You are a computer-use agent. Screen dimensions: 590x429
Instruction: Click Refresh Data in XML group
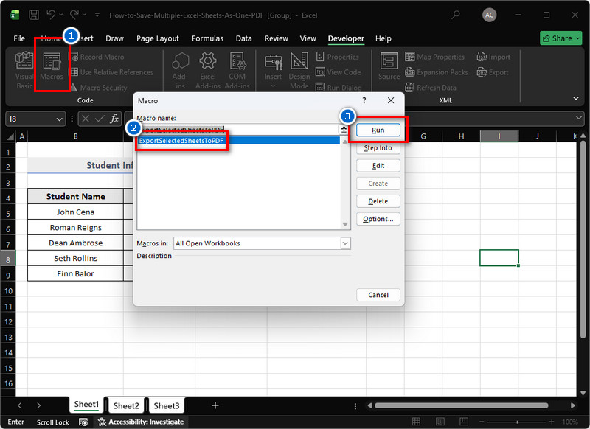[x=431, y=87]
